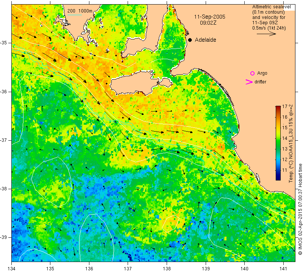Click the temperature color bar

pos(278,143)
